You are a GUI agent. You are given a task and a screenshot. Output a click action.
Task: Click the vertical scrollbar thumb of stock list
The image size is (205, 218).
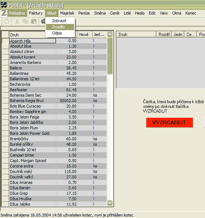[x=110, y=56]
